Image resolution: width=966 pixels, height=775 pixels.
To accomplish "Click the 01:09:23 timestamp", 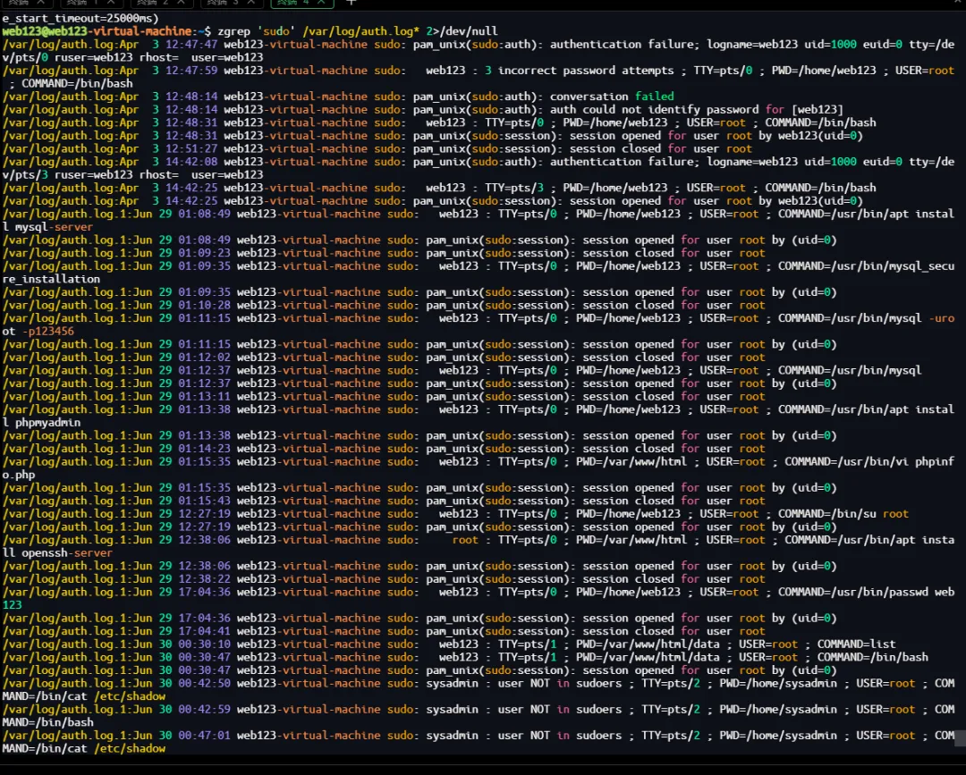I will click(204, 253).
